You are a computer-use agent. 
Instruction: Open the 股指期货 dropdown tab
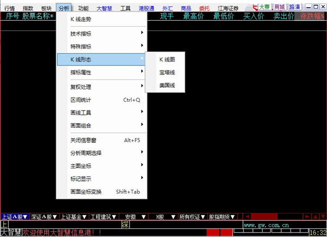[222, 217]
